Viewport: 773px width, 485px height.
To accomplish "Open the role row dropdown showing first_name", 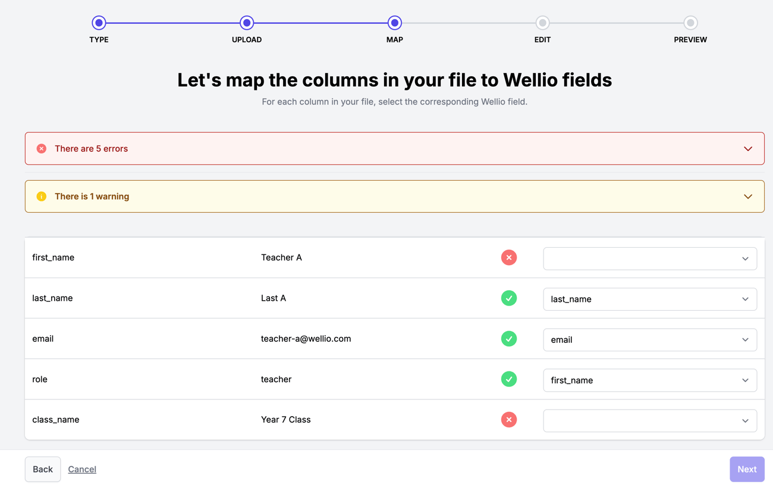I will [x=649, y=380].
